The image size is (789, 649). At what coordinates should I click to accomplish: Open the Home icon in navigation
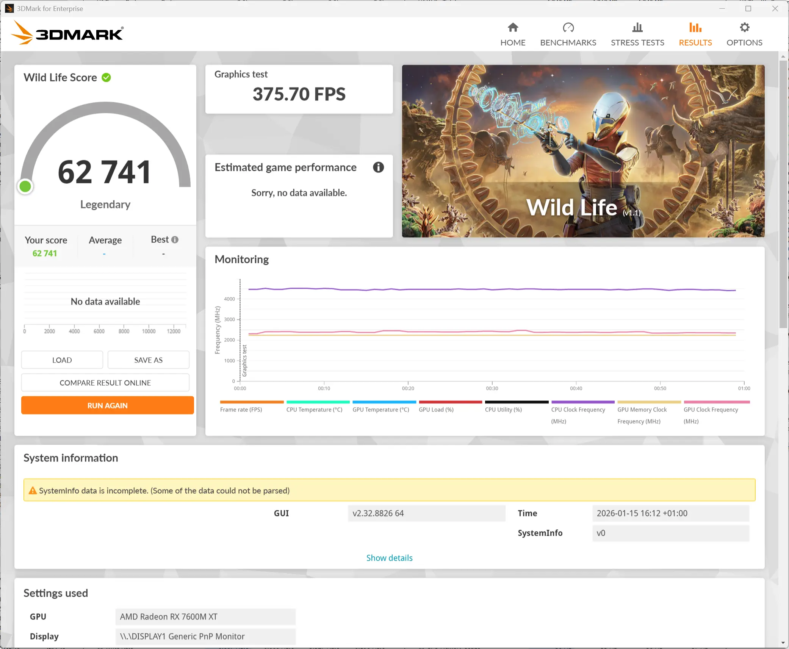[x=513, y=28]
